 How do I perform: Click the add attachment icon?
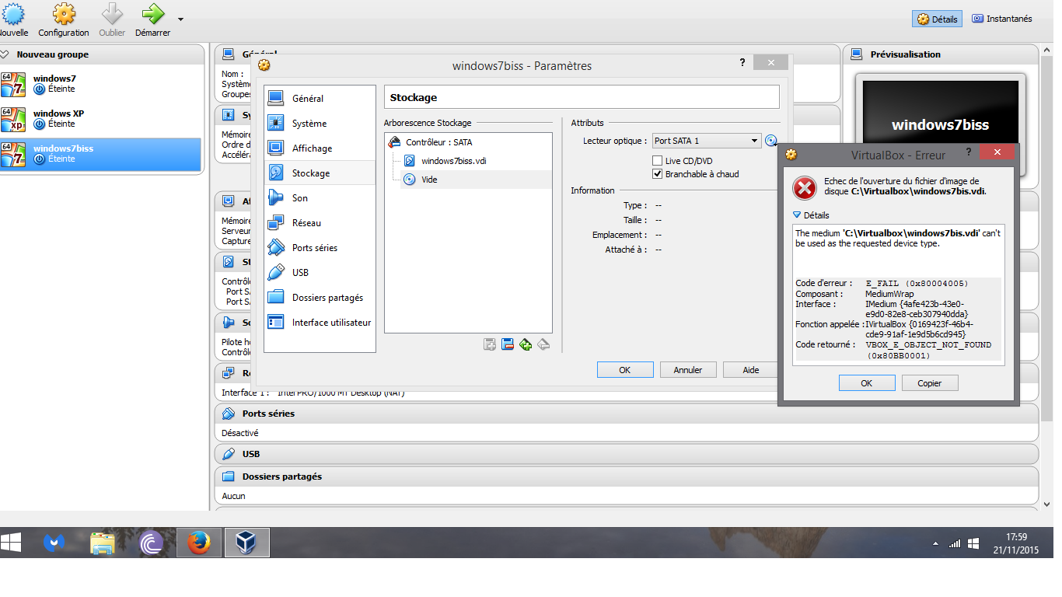coord(526,344)
